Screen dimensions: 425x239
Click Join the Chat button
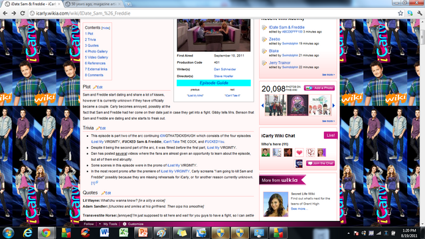(320, 163)
